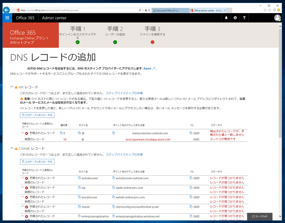Click the Azure DNS provider link
This screenshot has height=223, width=285.
tap(149, 69)
